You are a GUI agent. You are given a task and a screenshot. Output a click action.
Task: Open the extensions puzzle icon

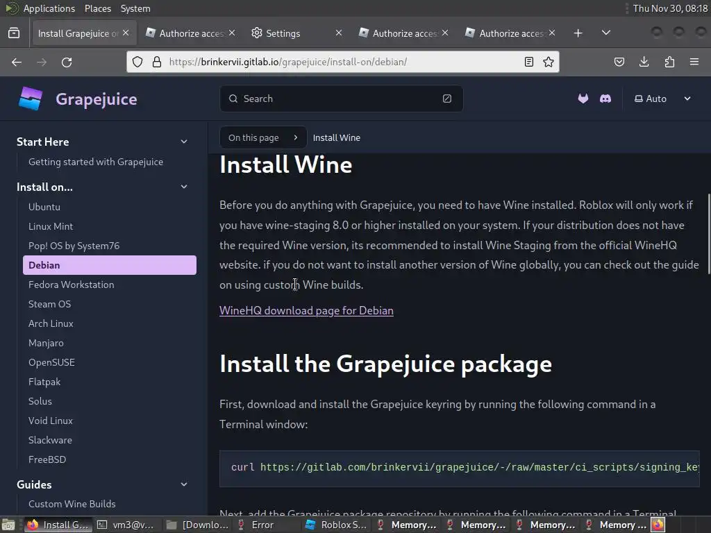(669, 62)
